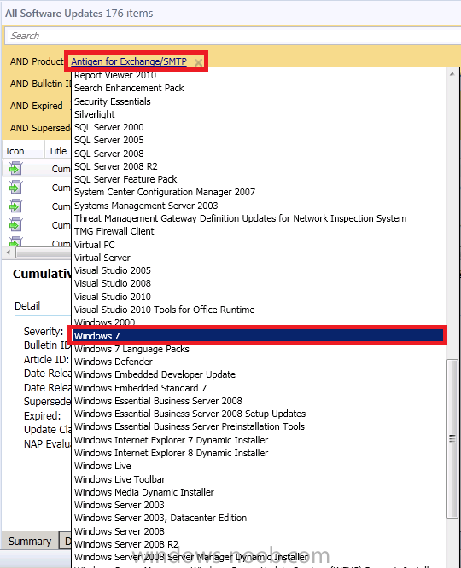Image resolution: width=461 pixels, height=568 pixels.
Task: Choose Windows Server 2008 R2
Action: pyautogui.click(x=126, y=544)
